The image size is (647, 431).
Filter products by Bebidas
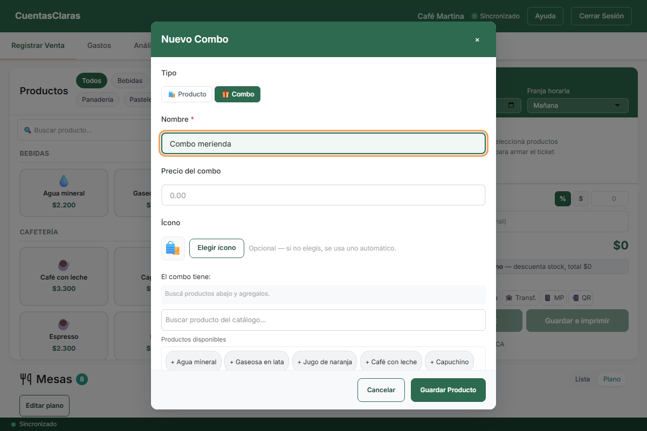pyautogui.click(x=129, y=81)
